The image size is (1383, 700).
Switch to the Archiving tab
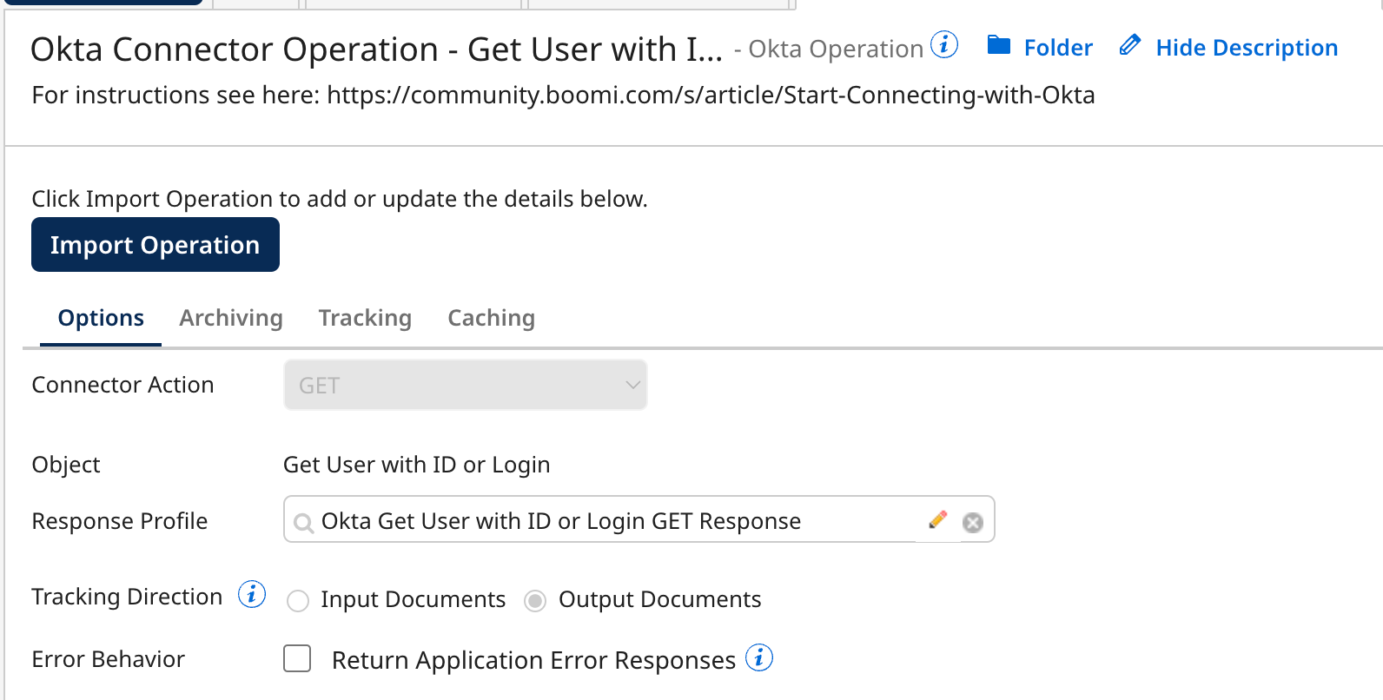[x=231, y=318]
